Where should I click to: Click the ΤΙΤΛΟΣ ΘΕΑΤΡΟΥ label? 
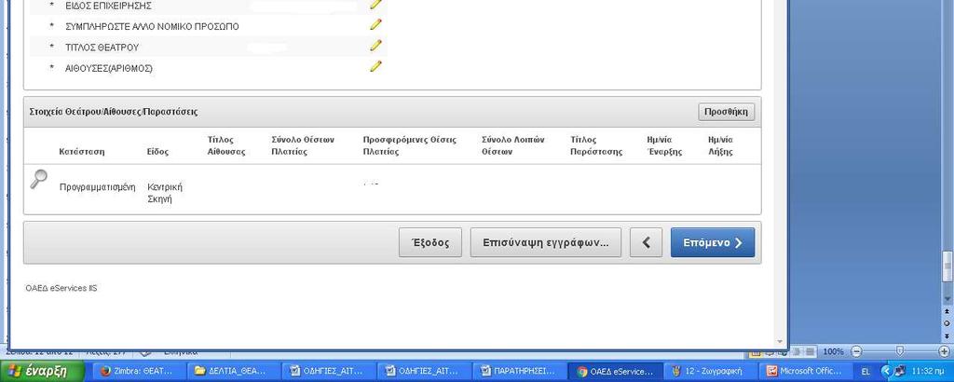pyautogui.click(x=102, y=48)
